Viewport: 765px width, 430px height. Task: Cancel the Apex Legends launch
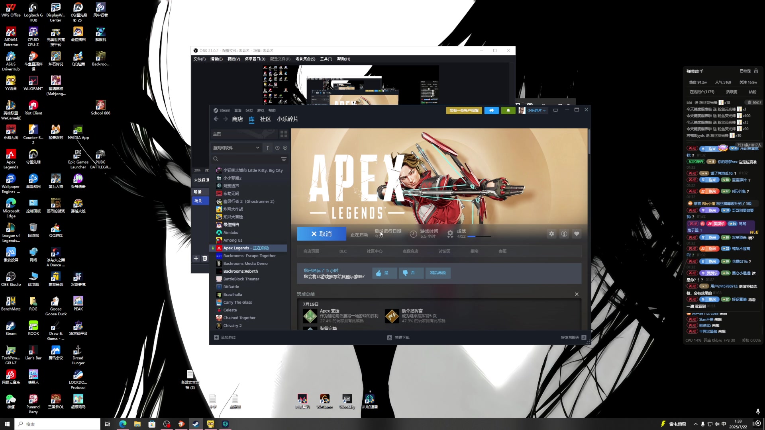pyautogui.click(x=321, y=234)
